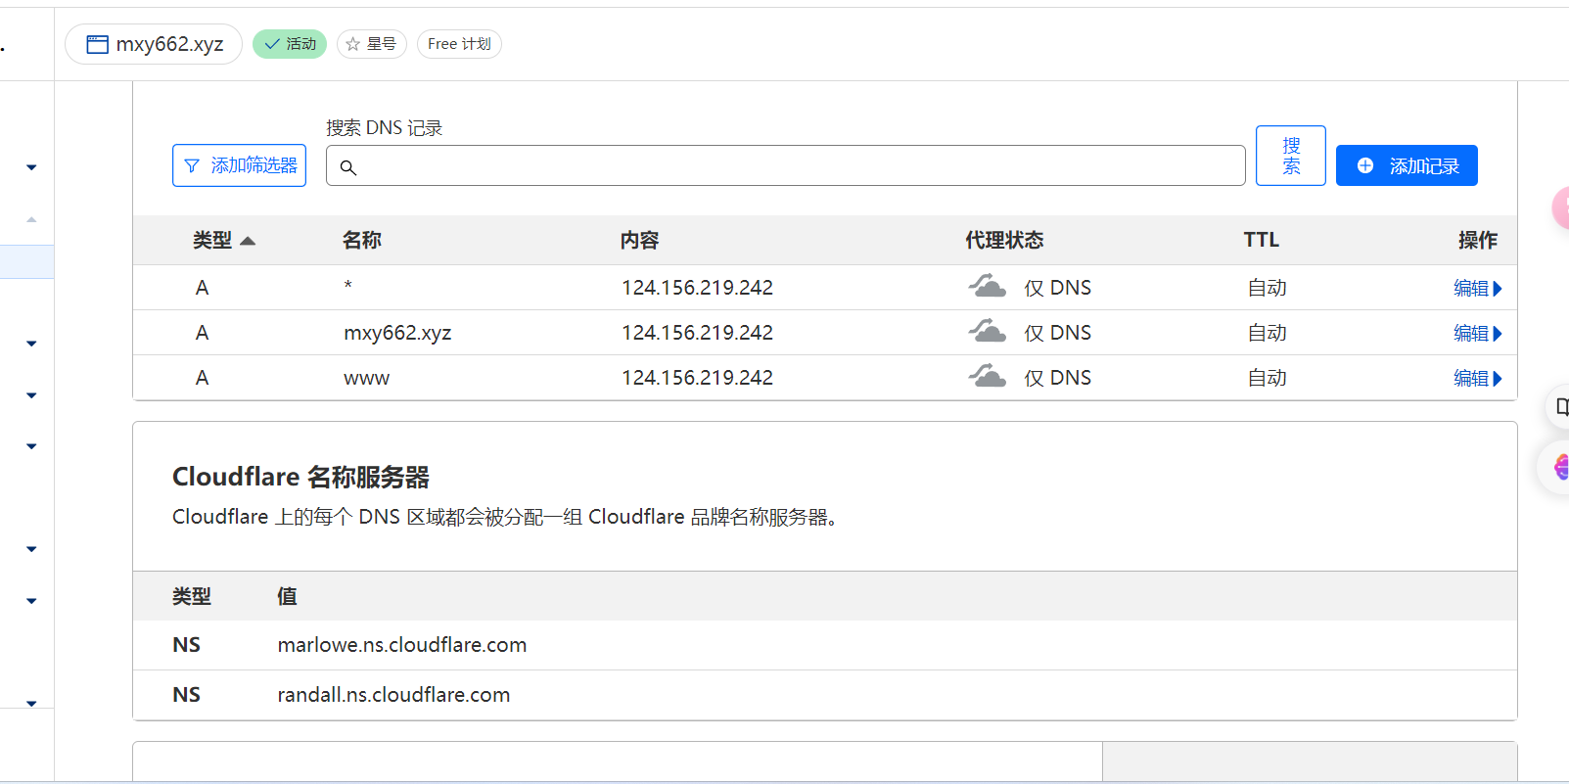The image size is (1569, 784).
Task: Open the Free 计划 plan badge
Action: 459,44
